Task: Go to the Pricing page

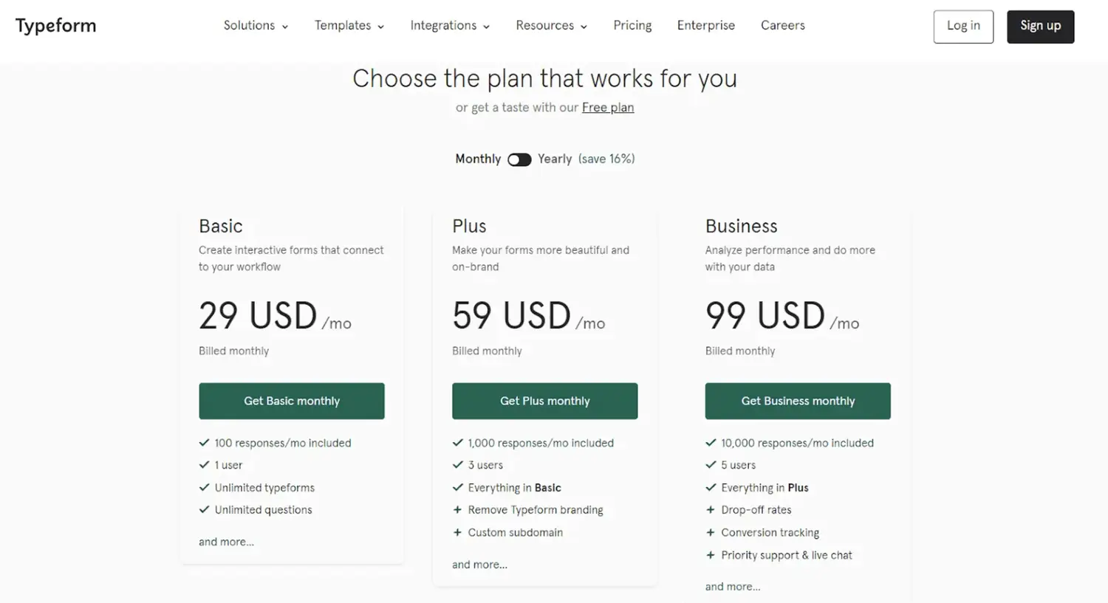Action: 632,26
